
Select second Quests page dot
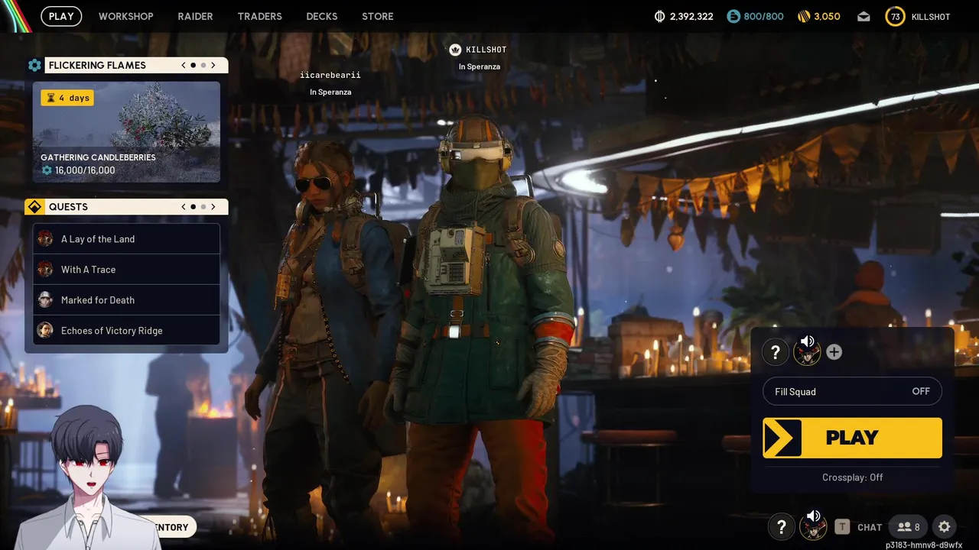click(203, 206)
